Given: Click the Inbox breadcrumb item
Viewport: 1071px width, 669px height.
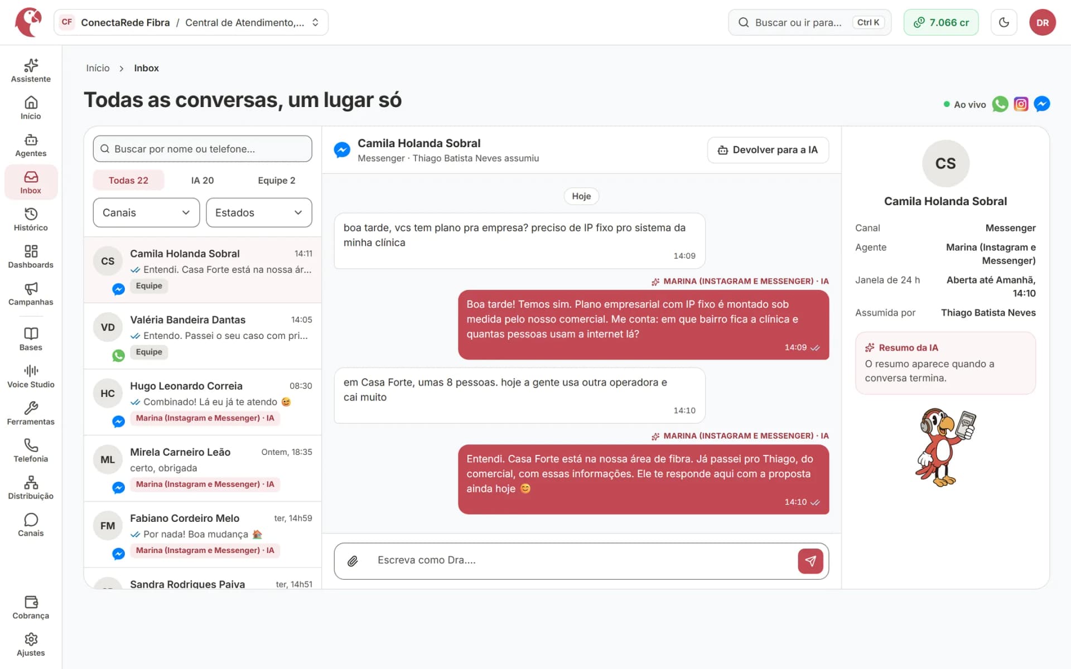Looking at the screenshot, I should (x=146, y=68).
